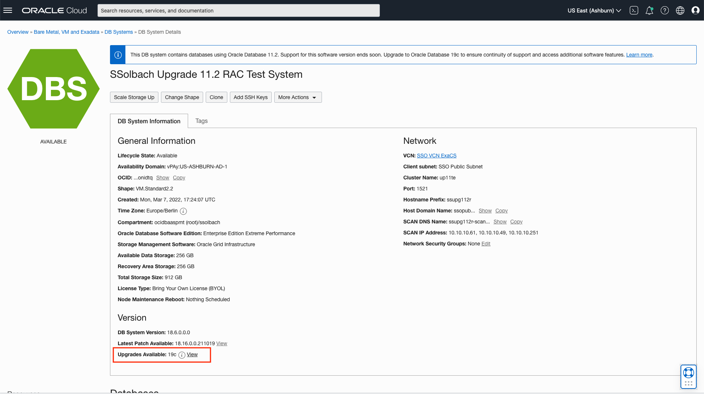Click the Time Zone info icon

coord(183,211)
